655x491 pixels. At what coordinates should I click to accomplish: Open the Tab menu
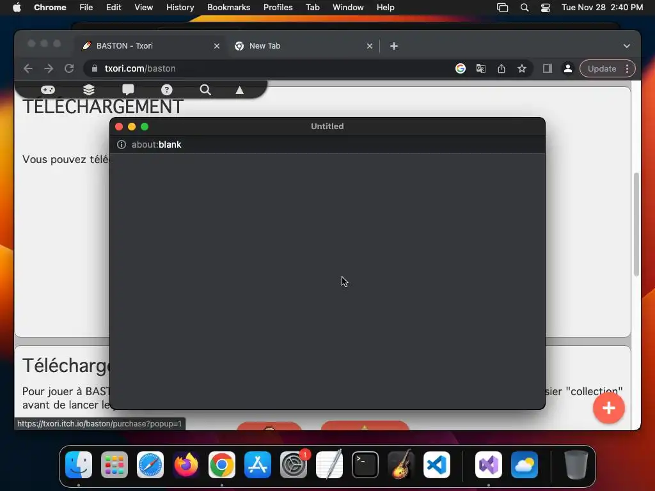click(x=312, y=8)
